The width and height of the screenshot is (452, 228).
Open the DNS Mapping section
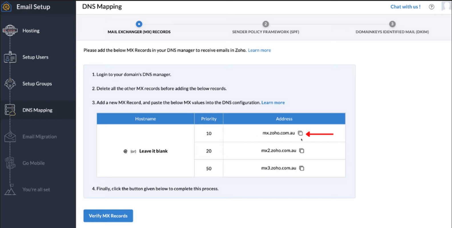click(37, 110)
